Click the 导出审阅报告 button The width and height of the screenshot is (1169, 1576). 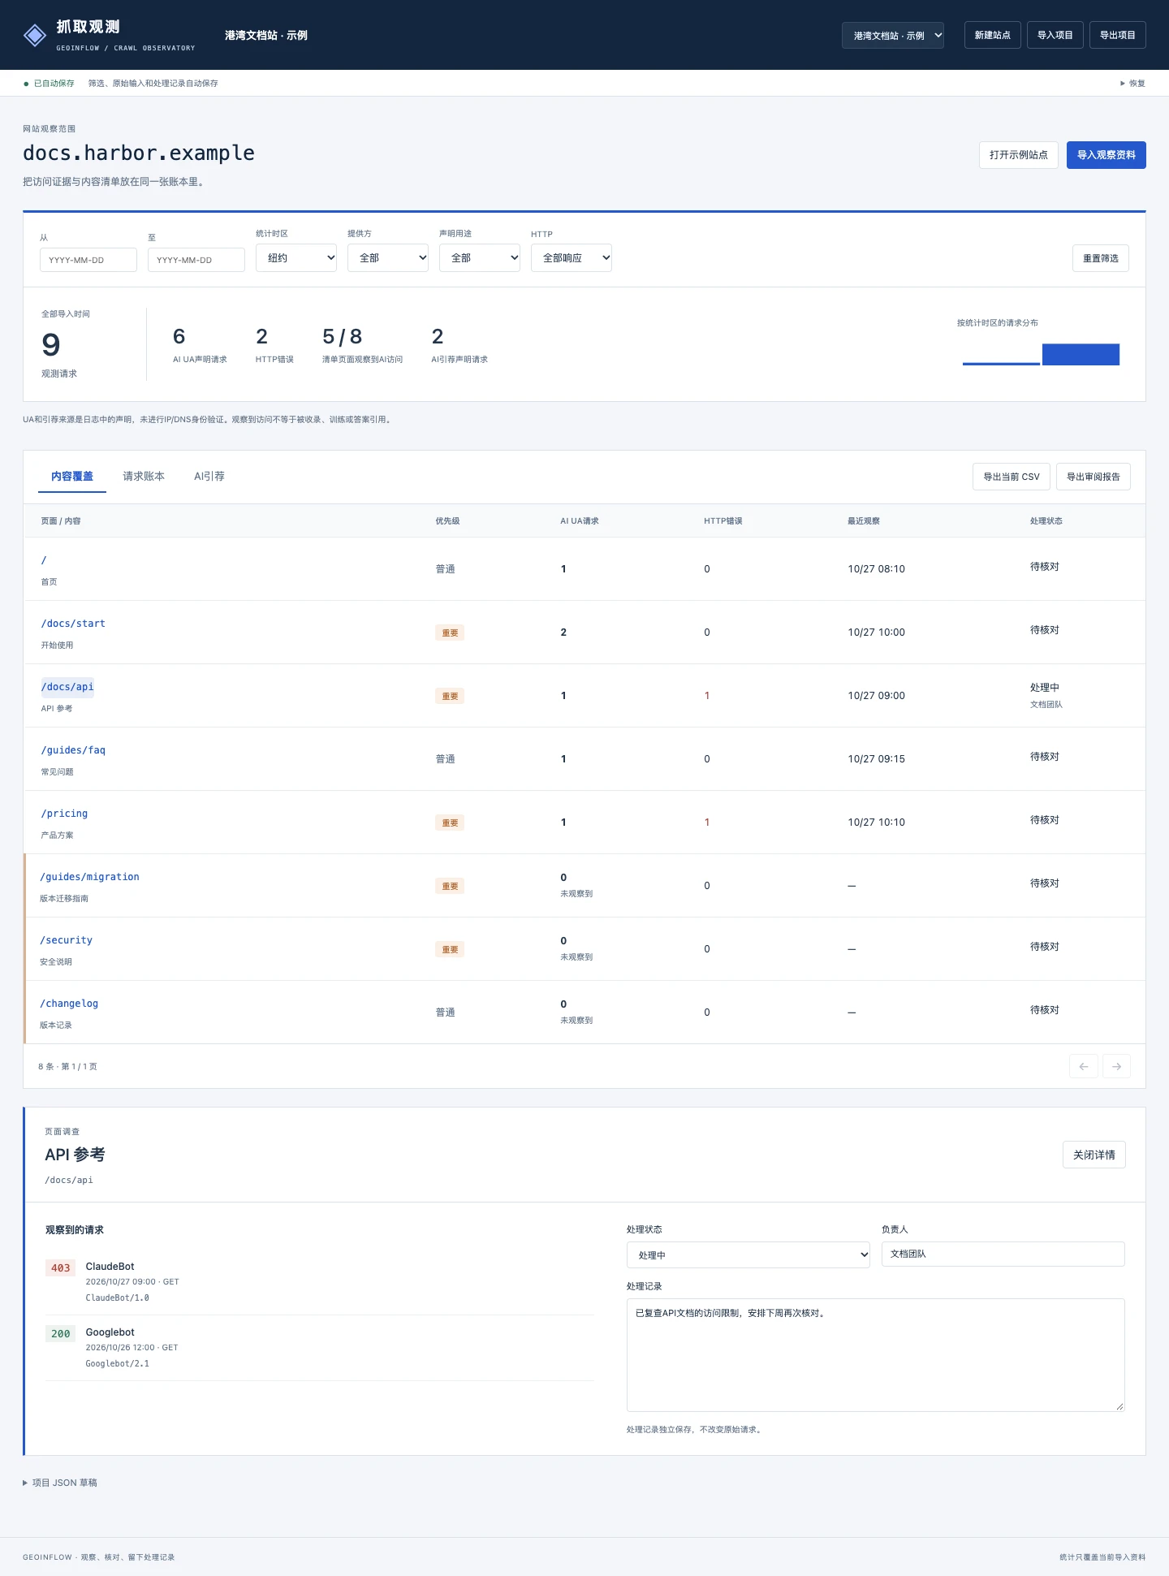point(1094,477)
